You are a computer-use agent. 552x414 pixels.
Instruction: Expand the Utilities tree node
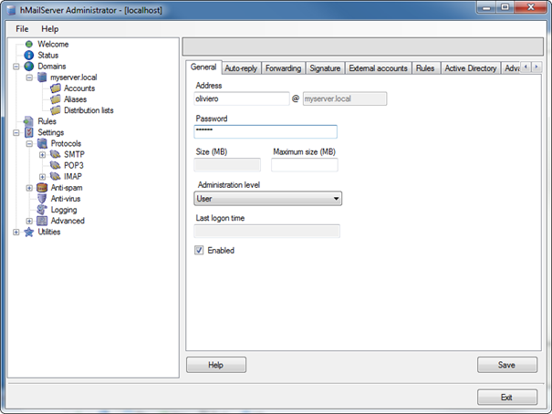click(x=16, y=233)
